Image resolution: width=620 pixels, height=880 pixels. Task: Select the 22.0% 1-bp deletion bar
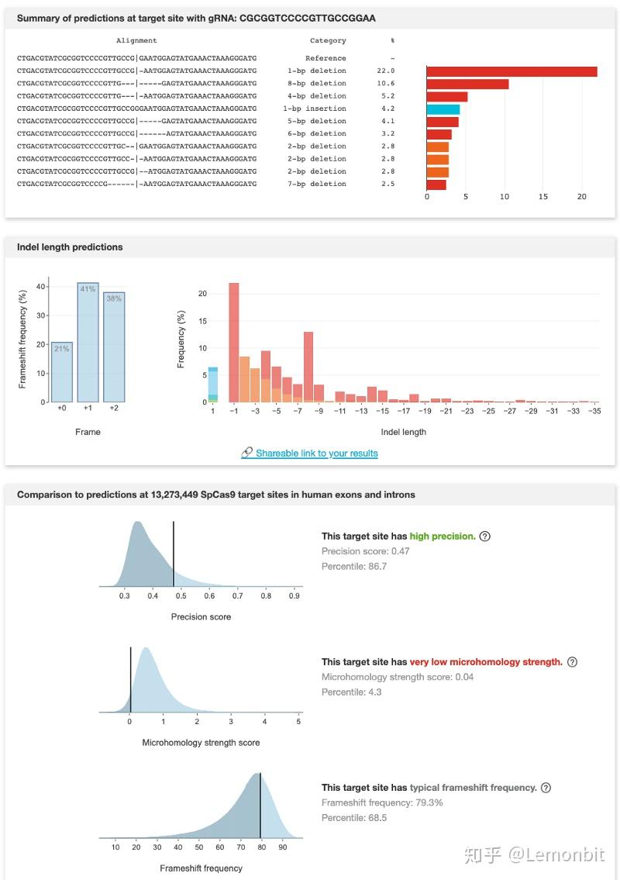coord(510,71)
